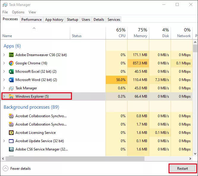Click the horizontal scrollbar thumb
The image size is (198, 176).
pos(75,159)
